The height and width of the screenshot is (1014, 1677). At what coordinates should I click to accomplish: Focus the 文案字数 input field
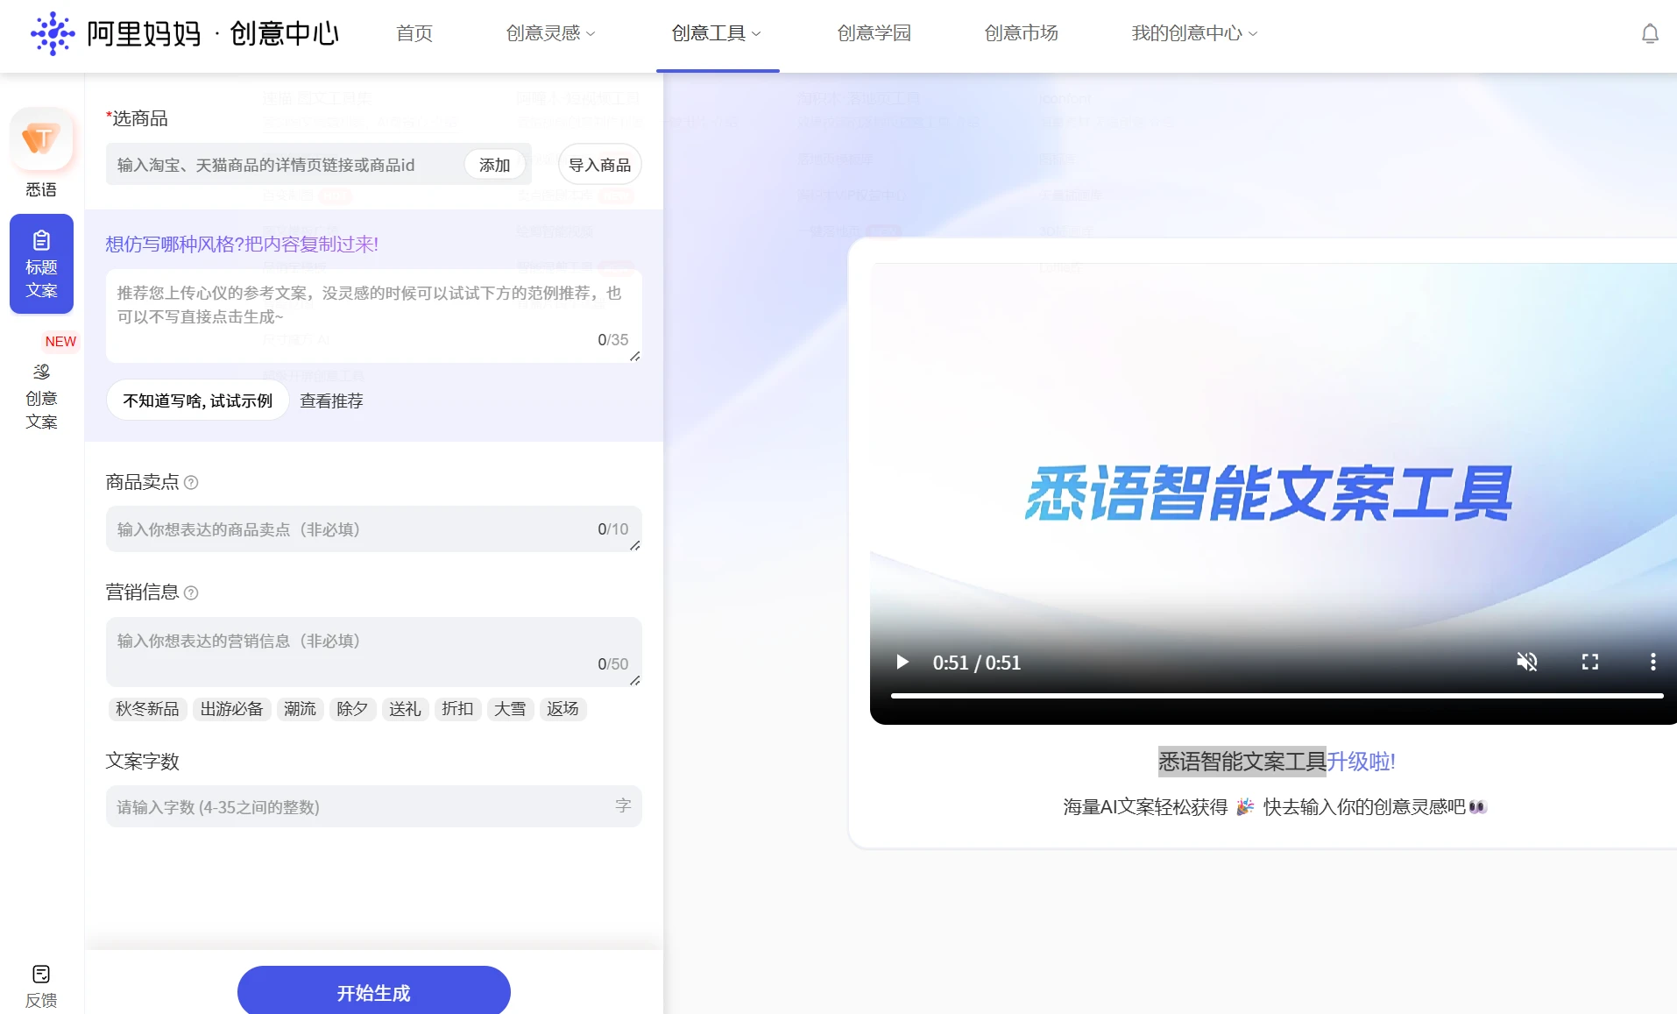click(374, 806)
